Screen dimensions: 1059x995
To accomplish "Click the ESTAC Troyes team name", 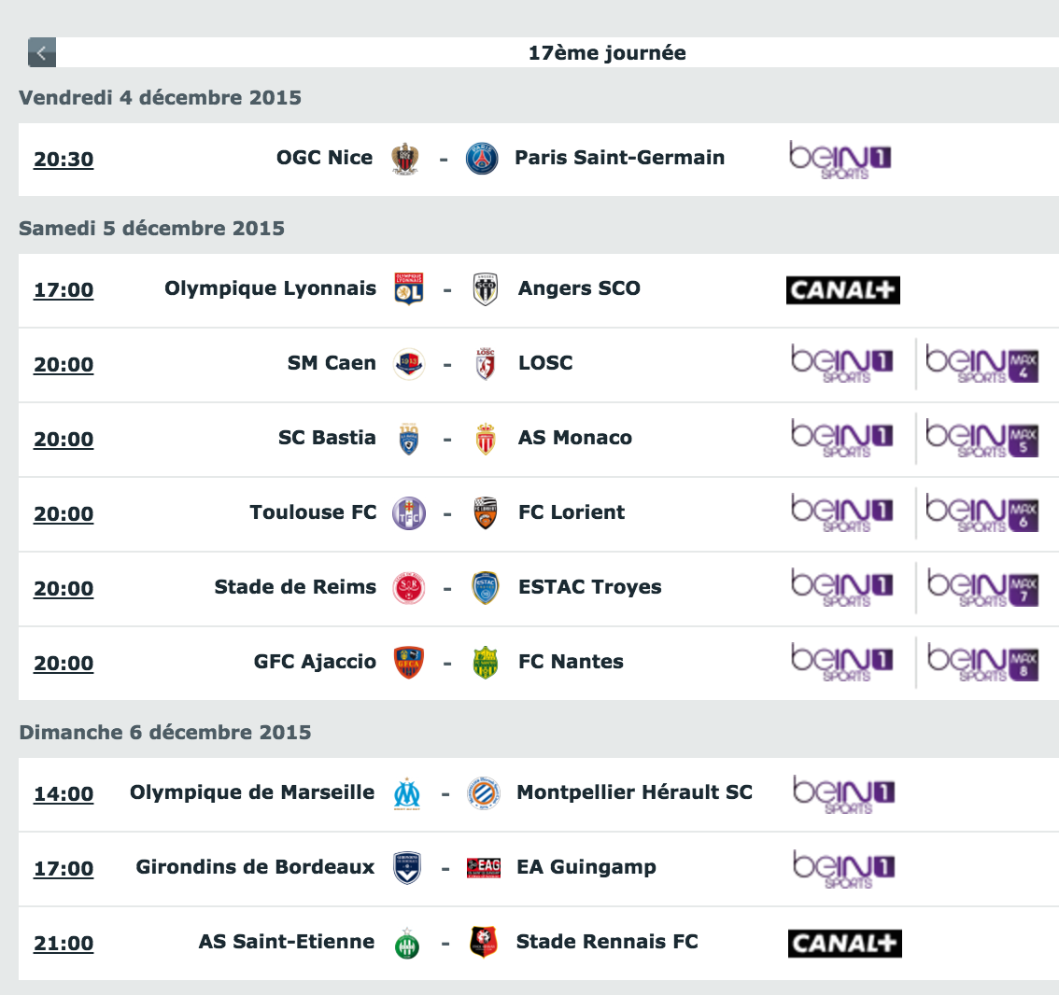I will 589,587.
